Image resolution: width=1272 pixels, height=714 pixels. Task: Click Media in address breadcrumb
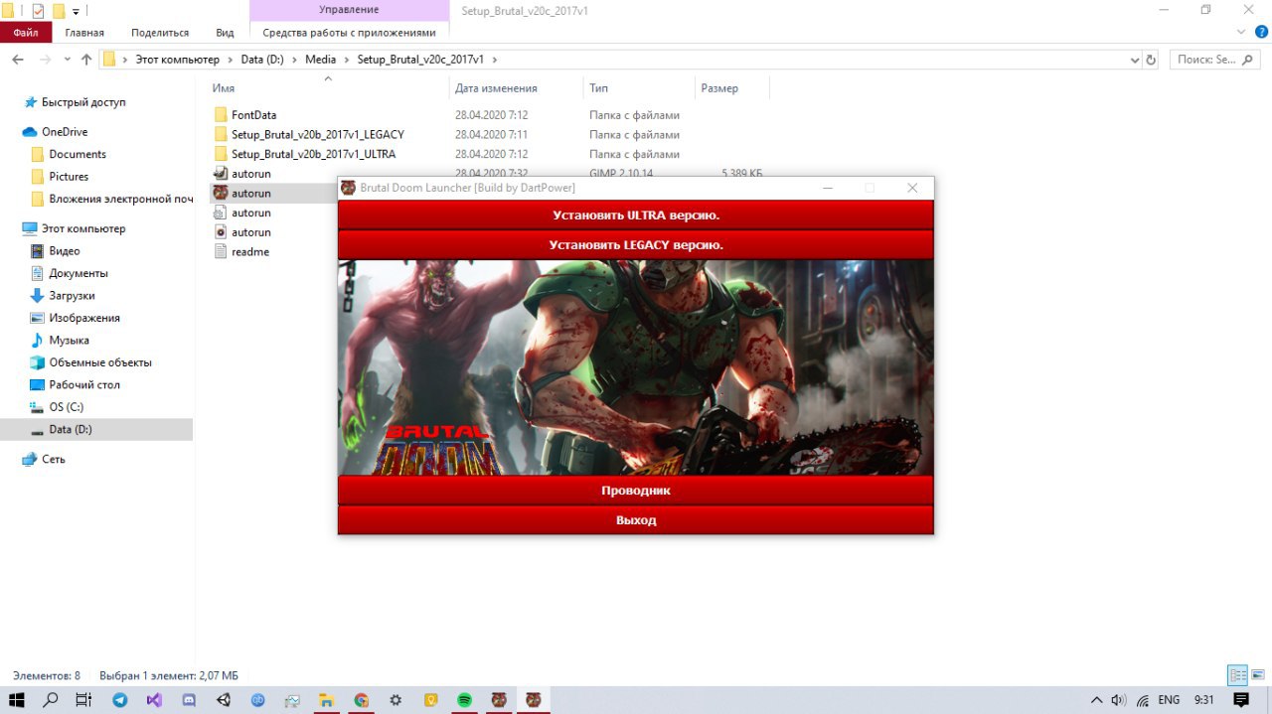click(320, 60)
